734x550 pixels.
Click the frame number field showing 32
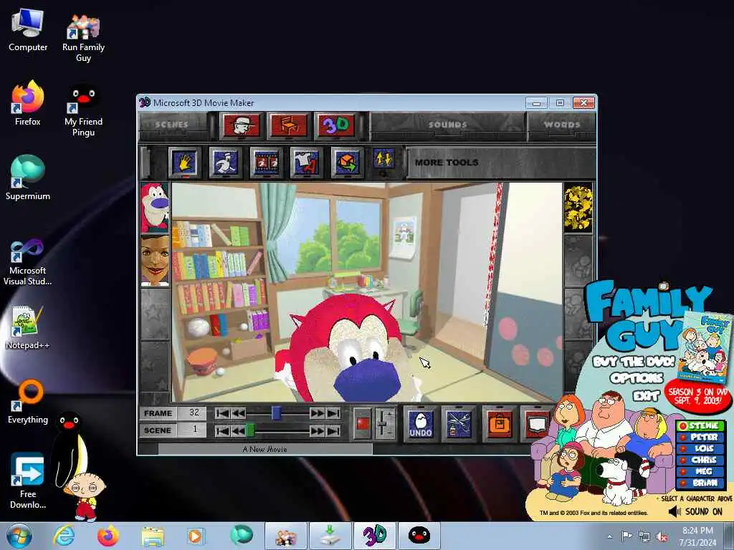194,413
